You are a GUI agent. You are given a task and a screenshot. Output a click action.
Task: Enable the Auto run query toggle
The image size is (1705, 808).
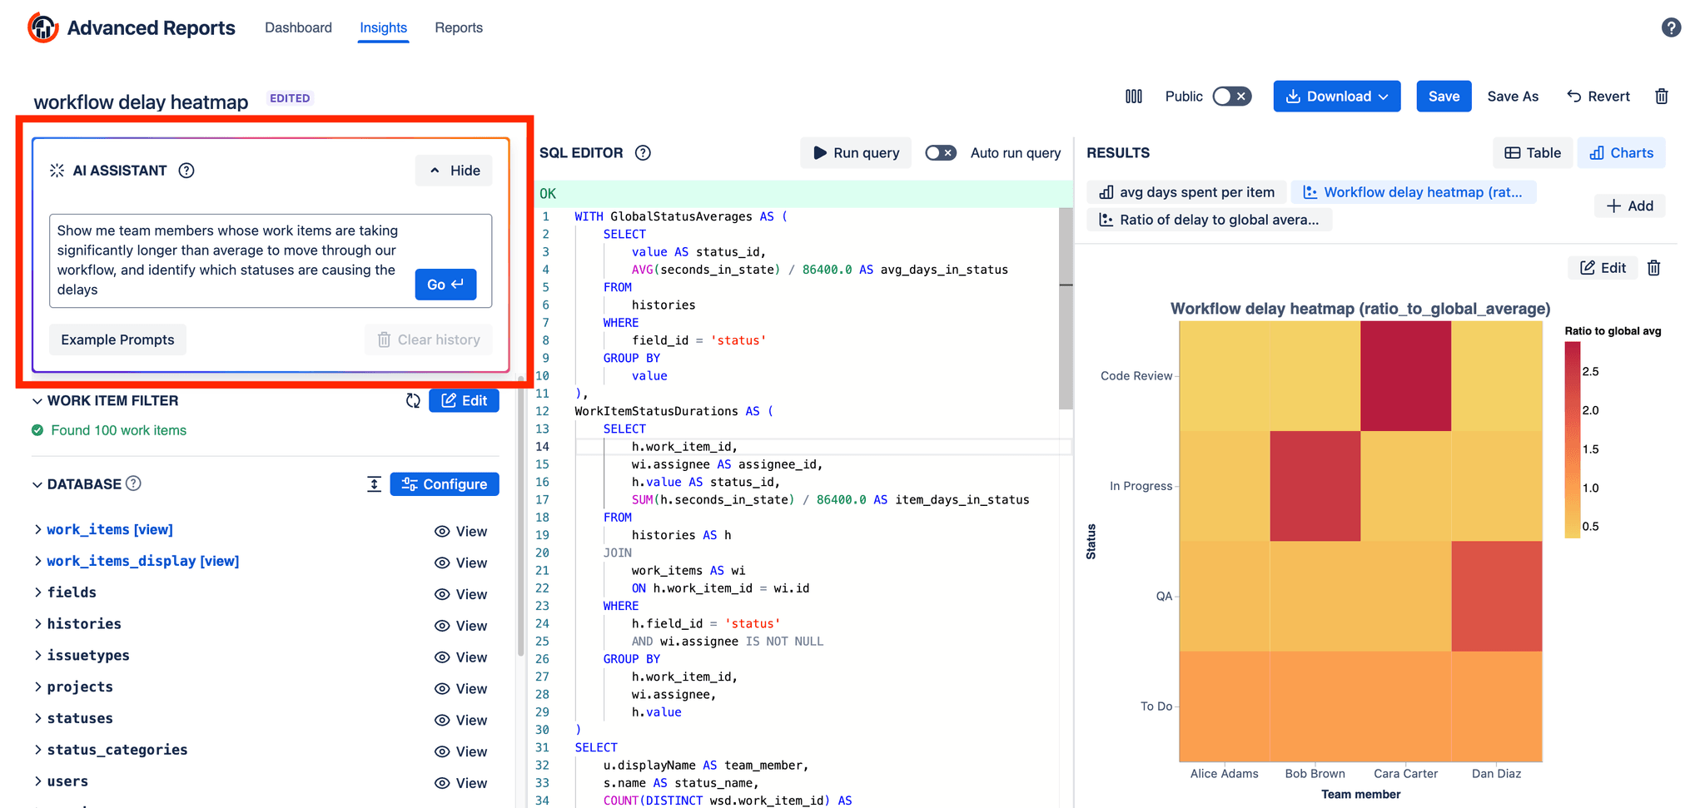[941, 153]
